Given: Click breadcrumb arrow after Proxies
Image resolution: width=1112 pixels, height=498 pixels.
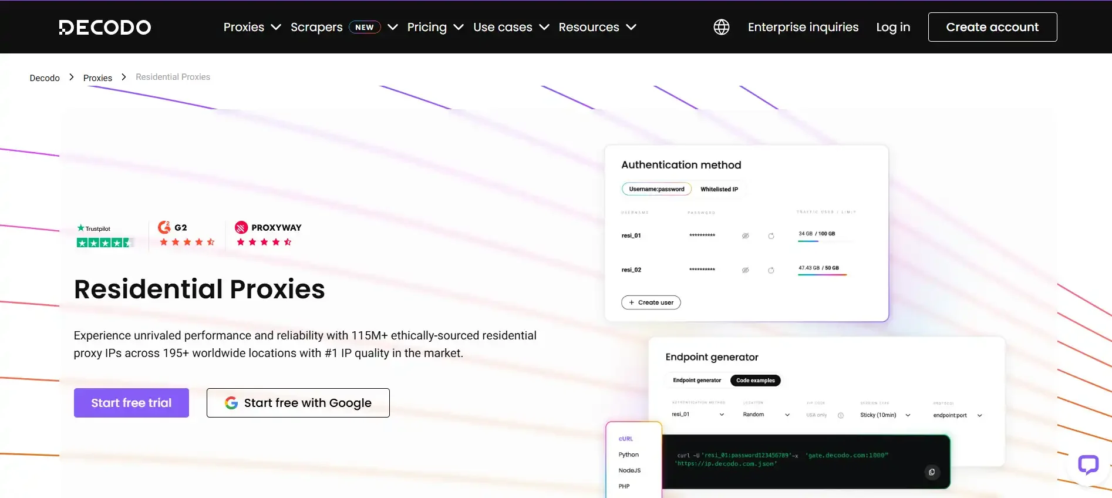Looking at the screenshot, I should coord(124,77).
